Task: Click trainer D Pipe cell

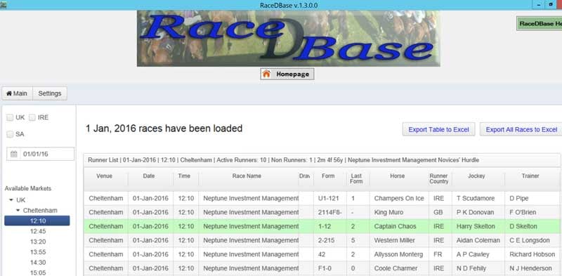Action: pos(532,198)
